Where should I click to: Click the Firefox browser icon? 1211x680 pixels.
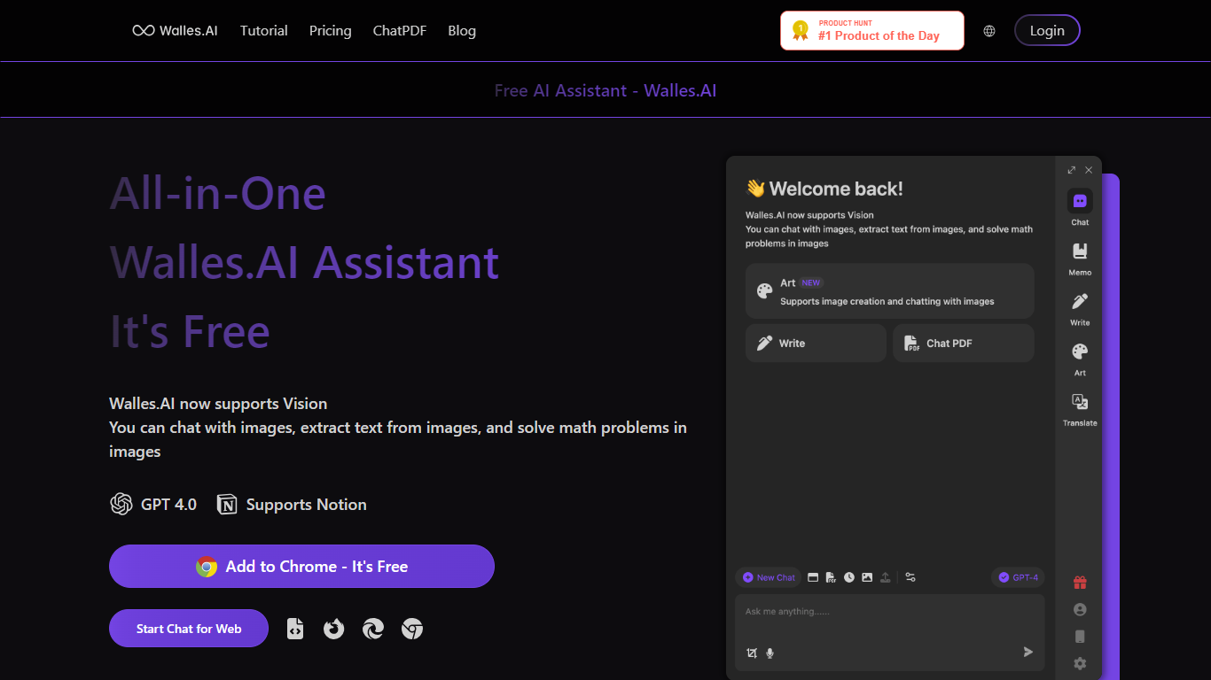(x=333, y=629)
